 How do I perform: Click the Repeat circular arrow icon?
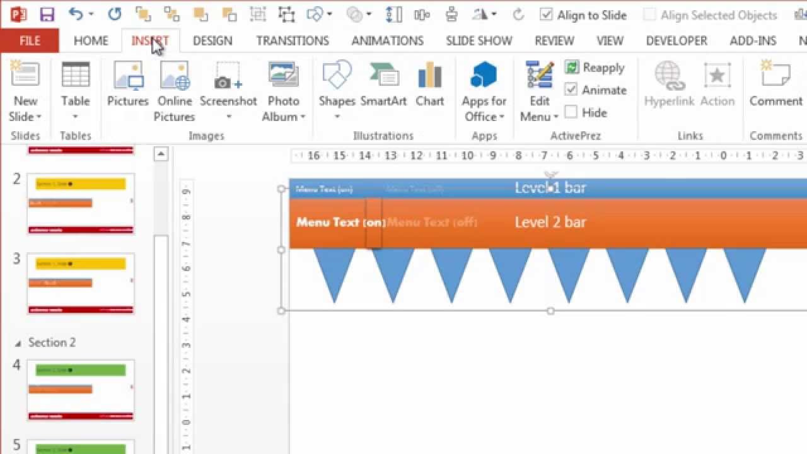pyautogui.click(x=114, y=14)
